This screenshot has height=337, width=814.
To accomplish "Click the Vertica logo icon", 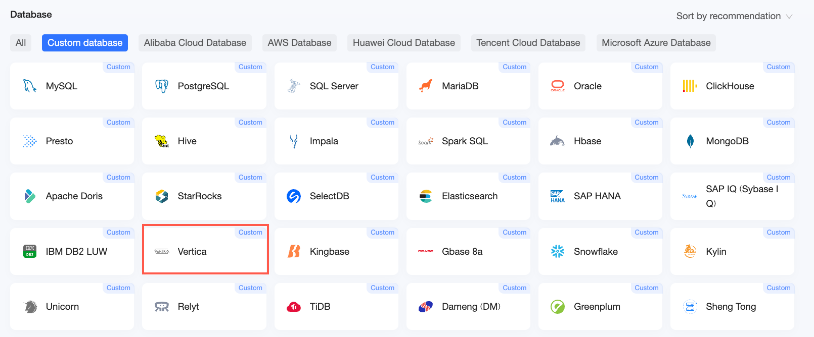I will tap(162, 251).
